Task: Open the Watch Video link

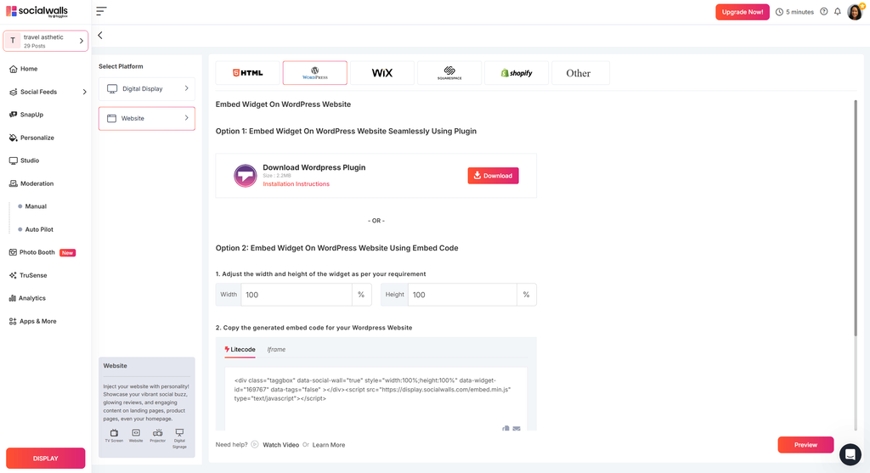Action: click(280, 445)
